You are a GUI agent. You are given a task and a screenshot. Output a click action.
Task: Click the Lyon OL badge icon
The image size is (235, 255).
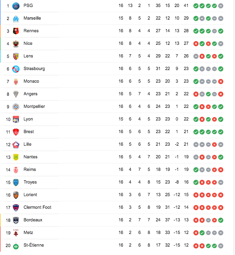(16, 120)
